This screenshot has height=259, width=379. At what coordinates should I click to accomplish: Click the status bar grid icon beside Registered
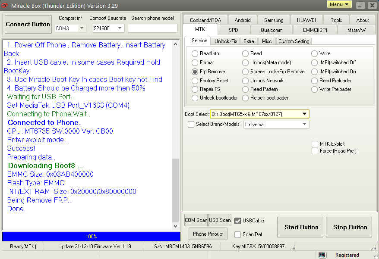[322, 255]
